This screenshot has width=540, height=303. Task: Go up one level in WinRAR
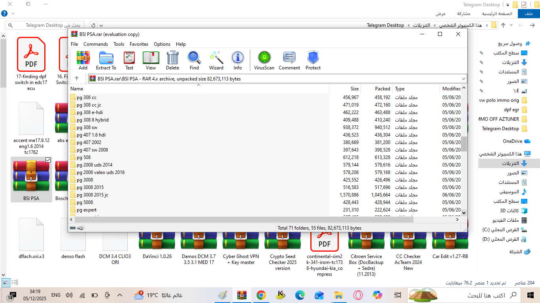pyautogui.click(x=77, y=79)
